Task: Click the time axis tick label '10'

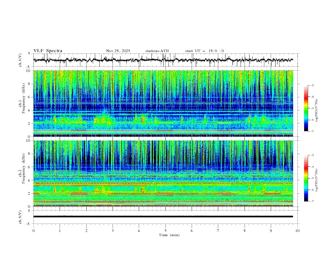Action: (x=297, y=231)
